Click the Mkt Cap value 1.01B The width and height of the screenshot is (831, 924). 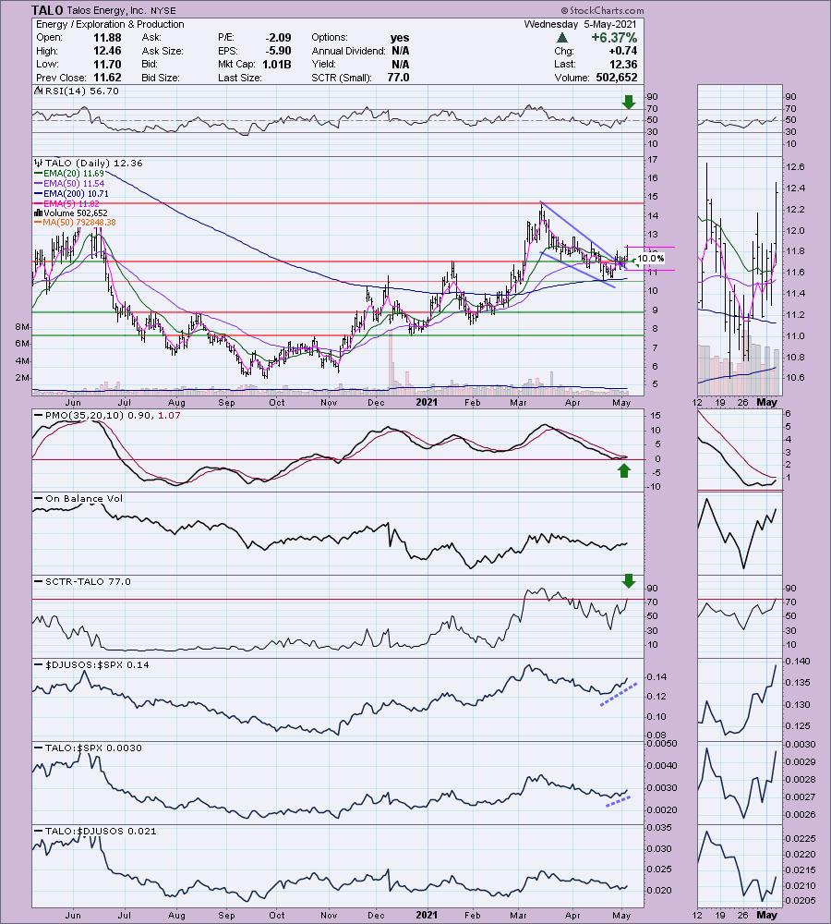(277, 65)
